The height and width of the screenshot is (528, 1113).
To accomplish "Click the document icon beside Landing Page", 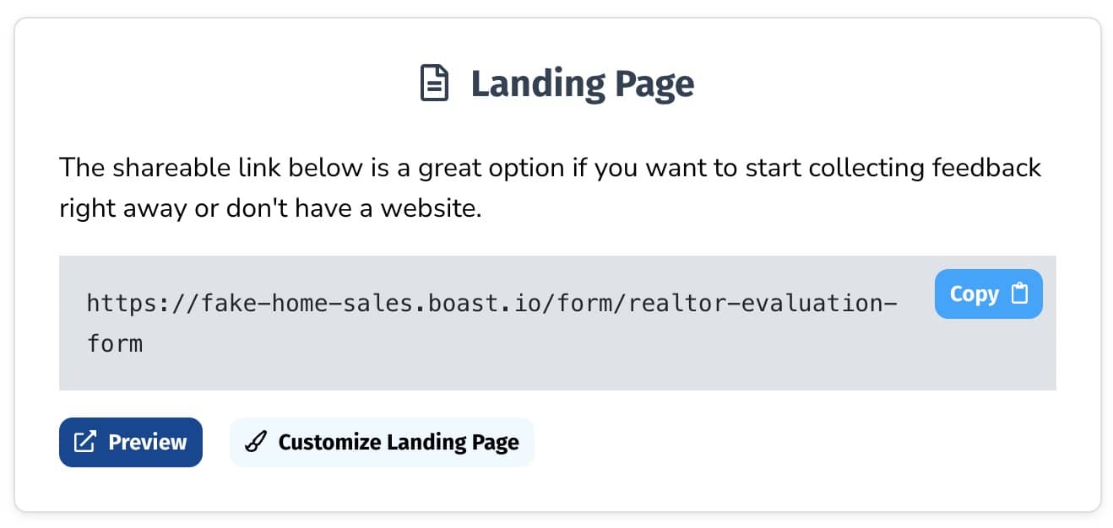I will point(435,84).
